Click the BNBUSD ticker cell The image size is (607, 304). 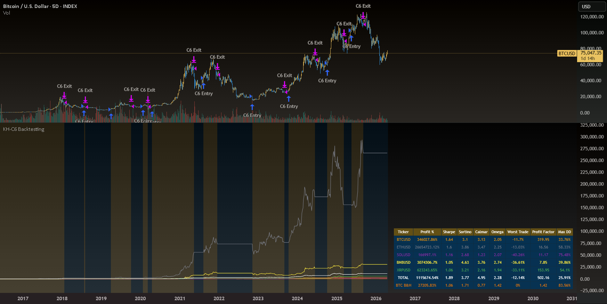point(403,262)
